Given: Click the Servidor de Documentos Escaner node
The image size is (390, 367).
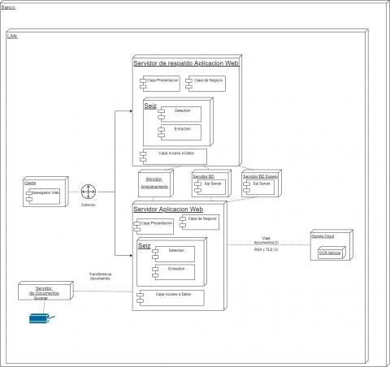Looking at the screenshot, I should (45, 291).
